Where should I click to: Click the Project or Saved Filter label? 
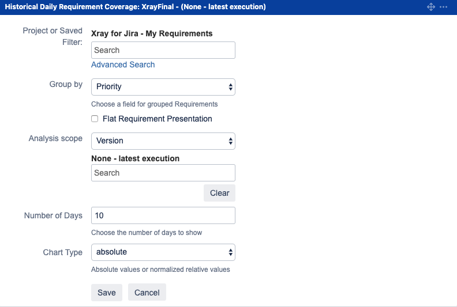[x=53, y=36]
